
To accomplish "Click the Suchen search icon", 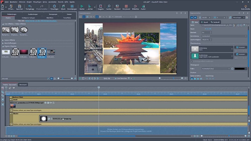I will point(109,6).
